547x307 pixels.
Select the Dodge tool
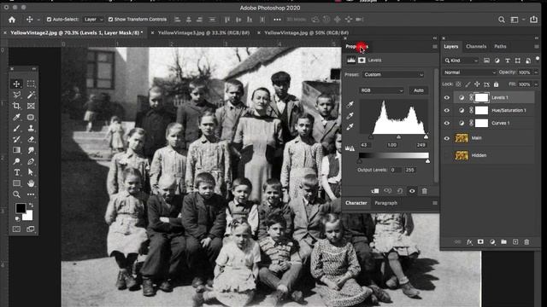pyautogui.click(x=16, y=161)
